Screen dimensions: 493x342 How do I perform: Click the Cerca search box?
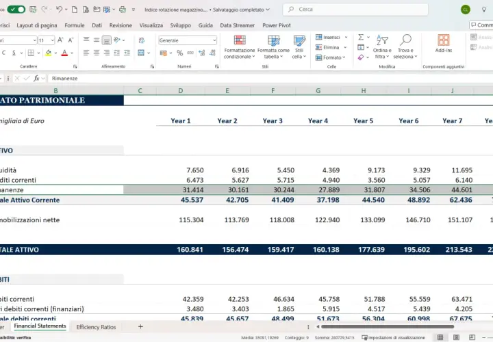click(355, 10)
